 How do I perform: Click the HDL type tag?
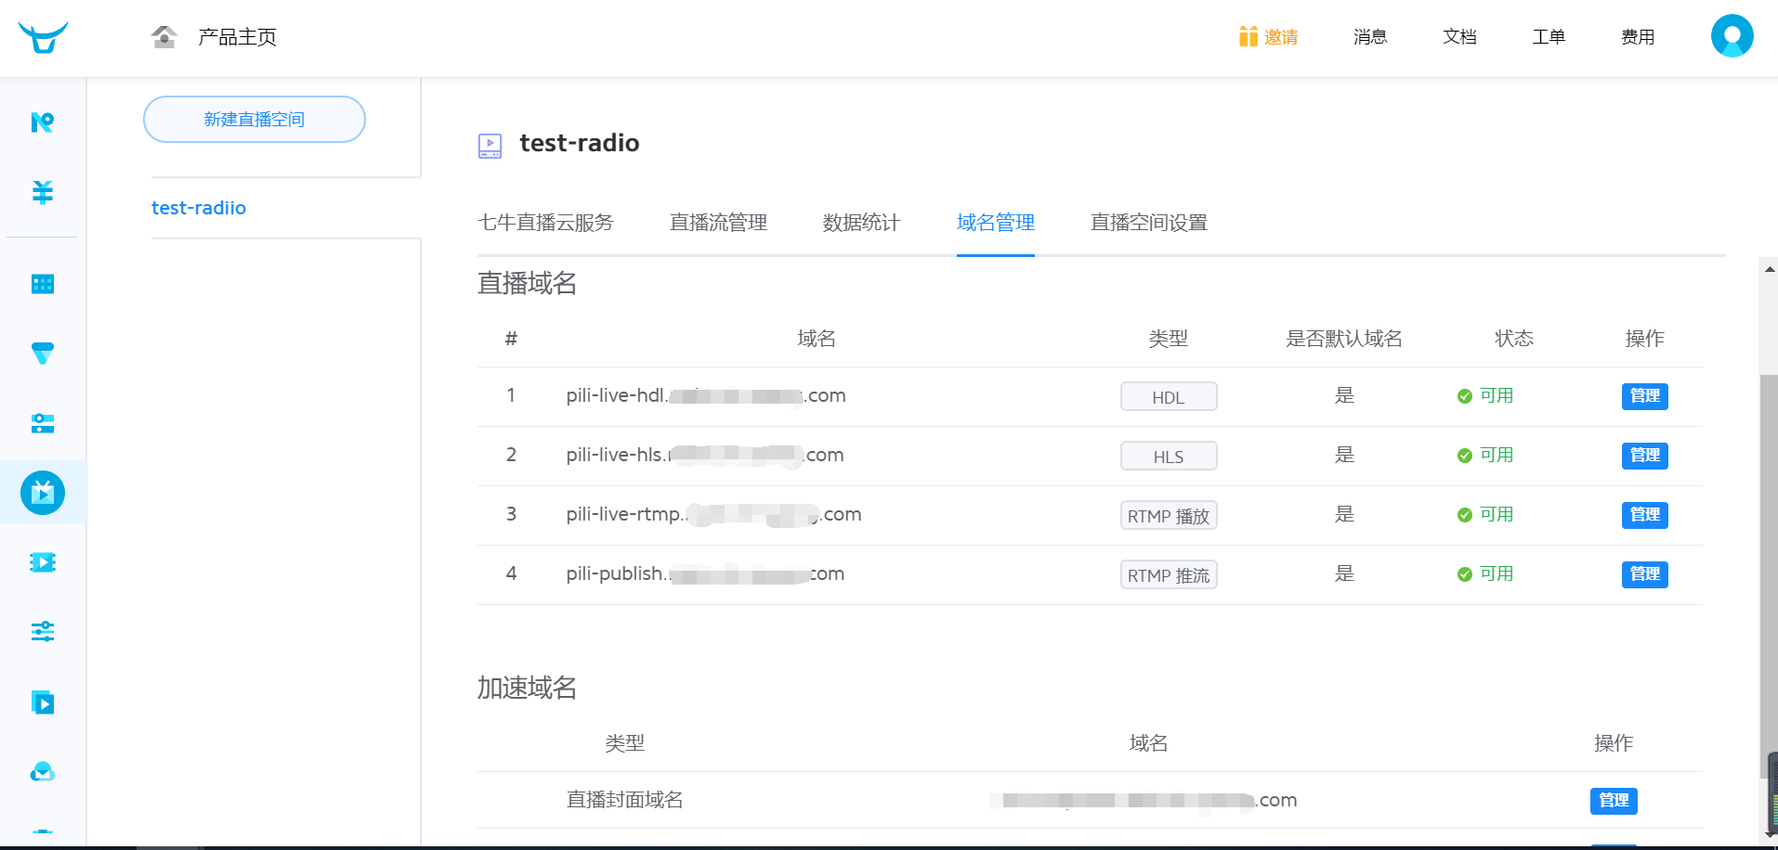click(1169, 397)
